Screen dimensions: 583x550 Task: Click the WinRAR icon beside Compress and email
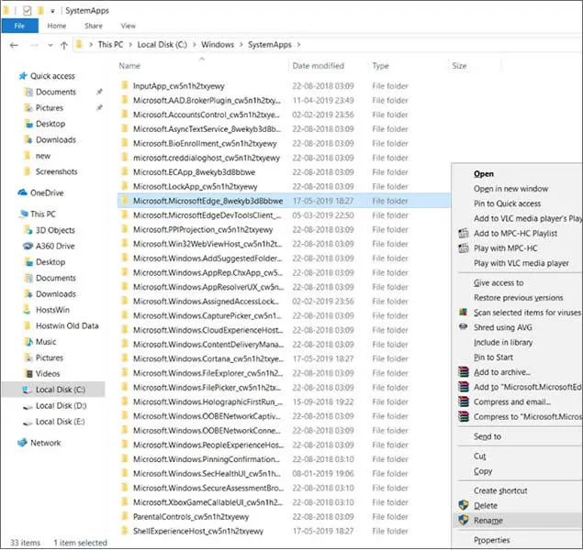point(464,401)
